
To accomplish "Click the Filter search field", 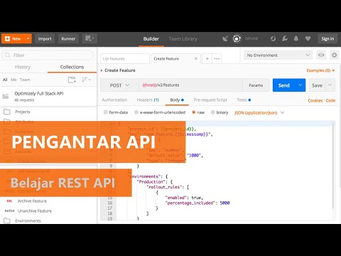I will (x=48, y=55).
